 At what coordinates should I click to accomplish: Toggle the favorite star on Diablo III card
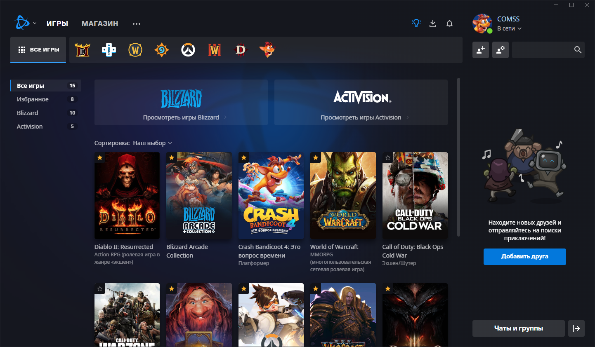[388, 288]
